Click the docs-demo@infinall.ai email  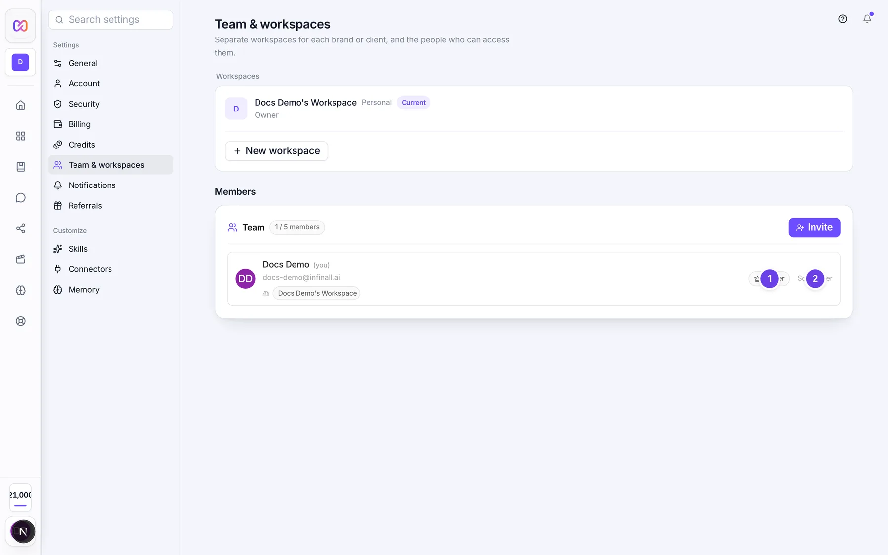[x=301, y=277]
